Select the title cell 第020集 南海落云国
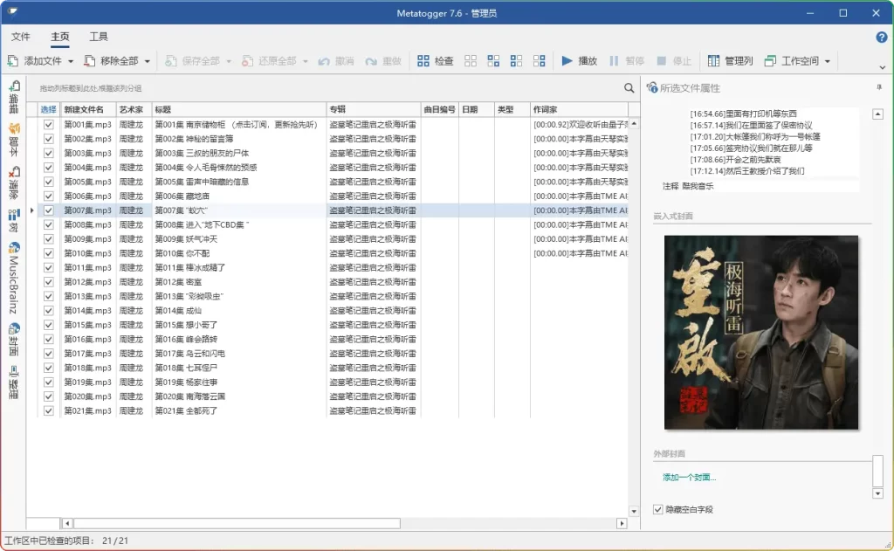 [239, 396]
